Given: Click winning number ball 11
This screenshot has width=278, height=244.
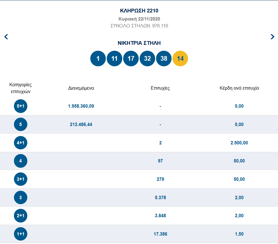Looking at the screenshot, I should [114, 59].
